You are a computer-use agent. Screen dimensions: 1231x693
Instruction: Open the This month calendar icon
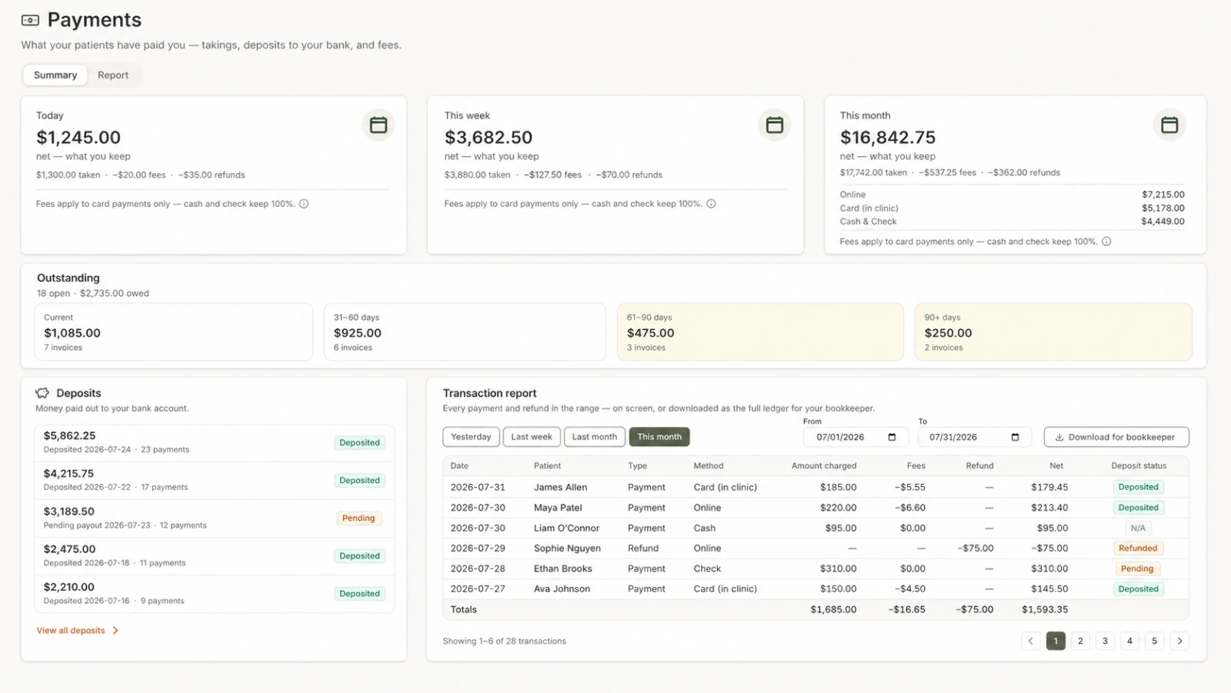pyautogui.click(x=1169, y=125)
